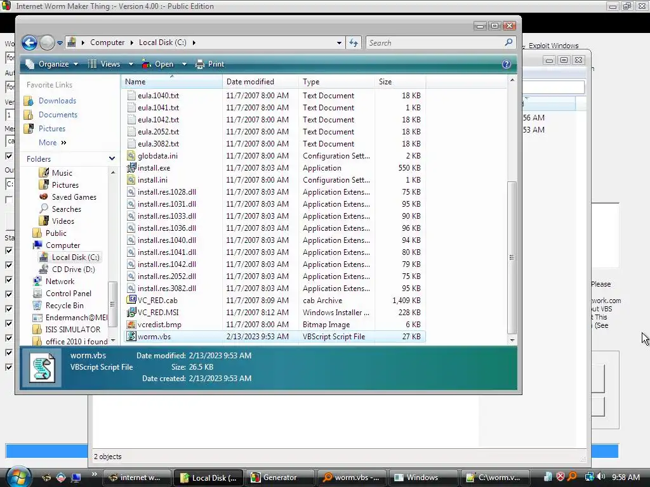Screen dimensions: 650x487
Task: Expand the Open dropdown arrow
Action: point(184,64)
